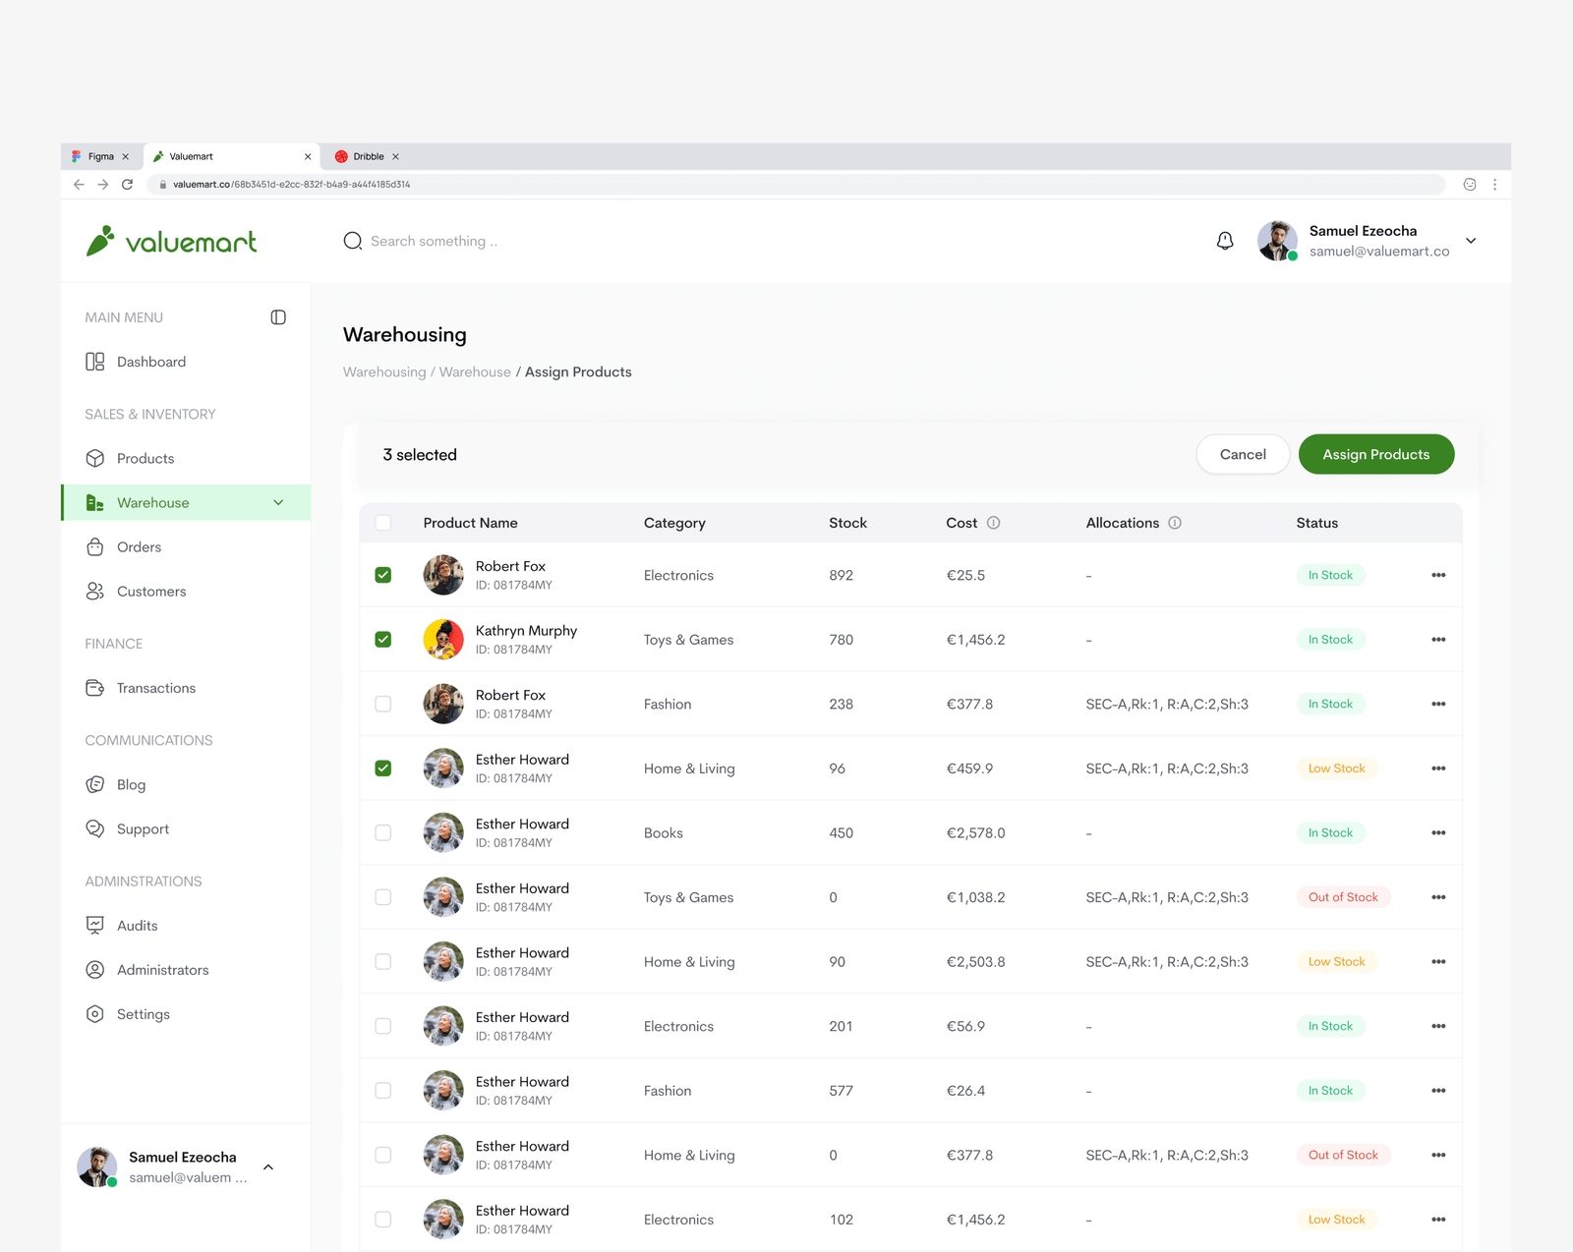Reload the page with browser refresh icon
Image resolution: width=1573 pixels, height=1252 pixels.
tap(127, 185)
